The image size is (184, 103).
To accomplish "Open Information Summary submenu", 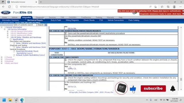I will point(10,20).
